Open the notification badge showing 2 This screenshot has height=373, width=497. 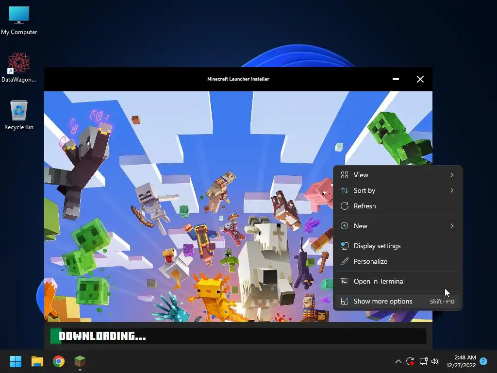tap(483, 361)
